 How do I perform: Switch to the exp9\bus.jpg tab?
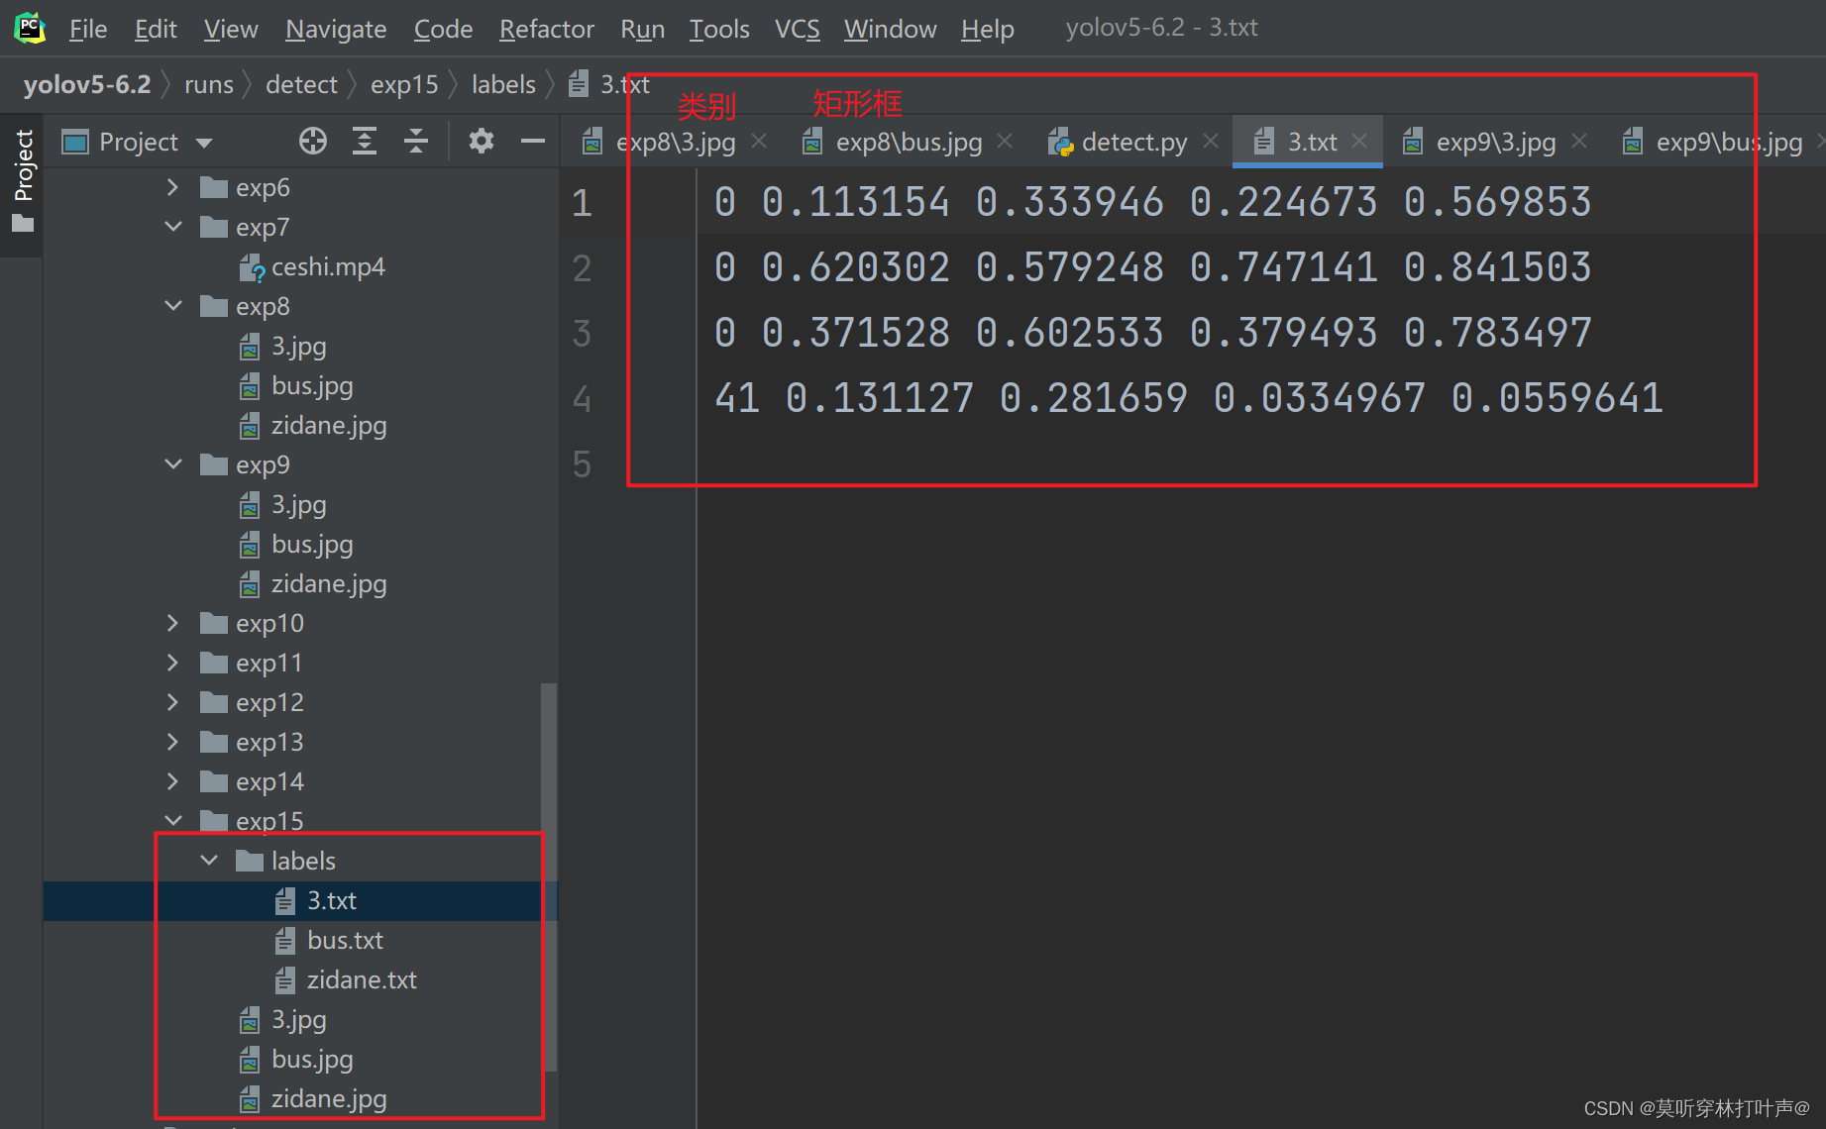pos(1729,142)
